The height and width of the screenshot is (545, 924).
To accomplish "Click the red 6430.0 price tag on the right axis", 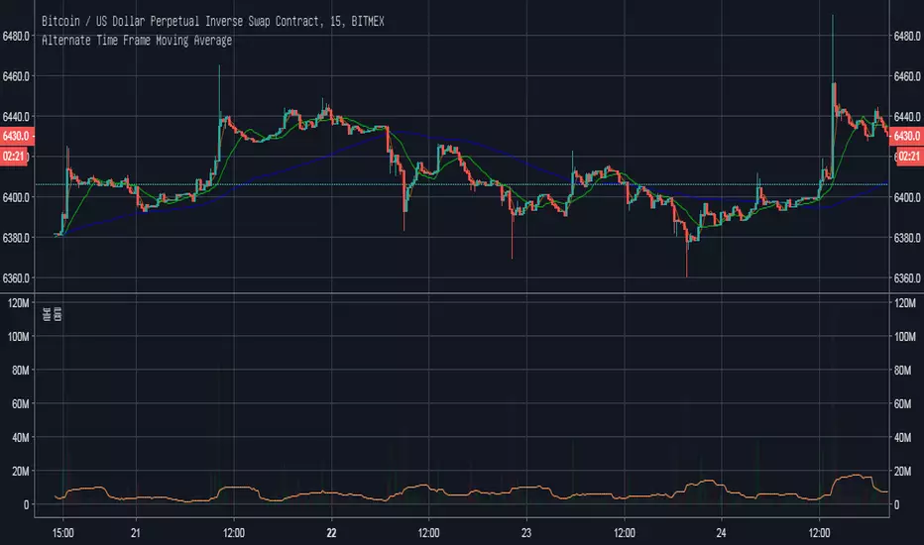I will click(906, 136).
